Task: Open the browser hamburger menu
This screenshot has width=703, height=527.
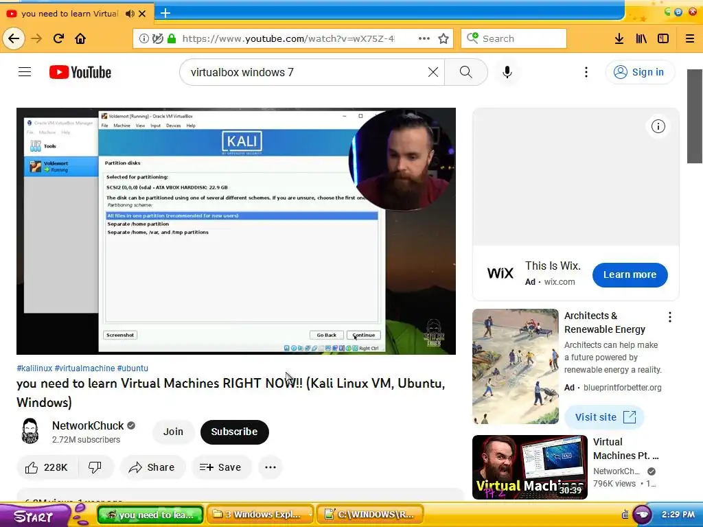Action: (690, 38)
